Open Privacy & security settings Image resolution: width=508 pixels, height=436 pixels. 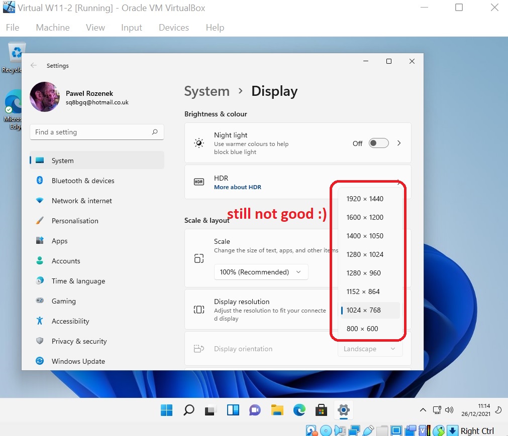tap(97, 341)
